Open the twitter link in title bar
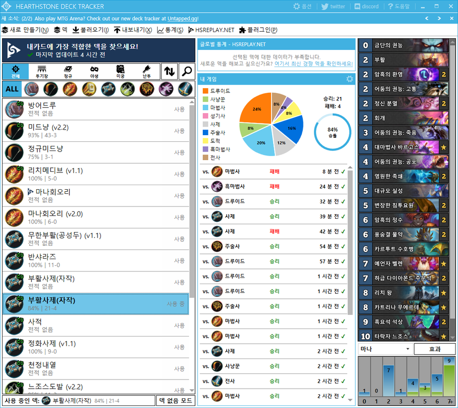Viewport: 458px width, 408px height. [x=333, y=7]
